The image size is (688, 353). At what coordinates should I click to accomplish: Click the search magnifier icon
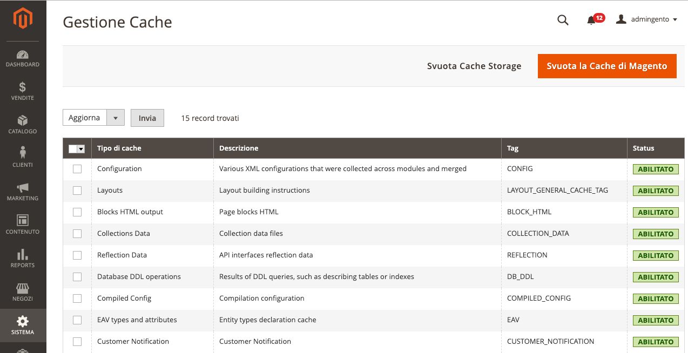563,20
